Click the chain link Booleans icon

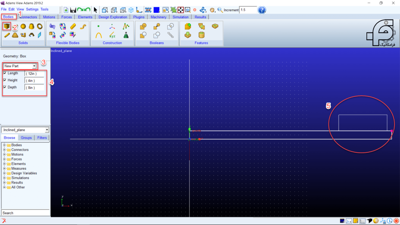[170, 35]
